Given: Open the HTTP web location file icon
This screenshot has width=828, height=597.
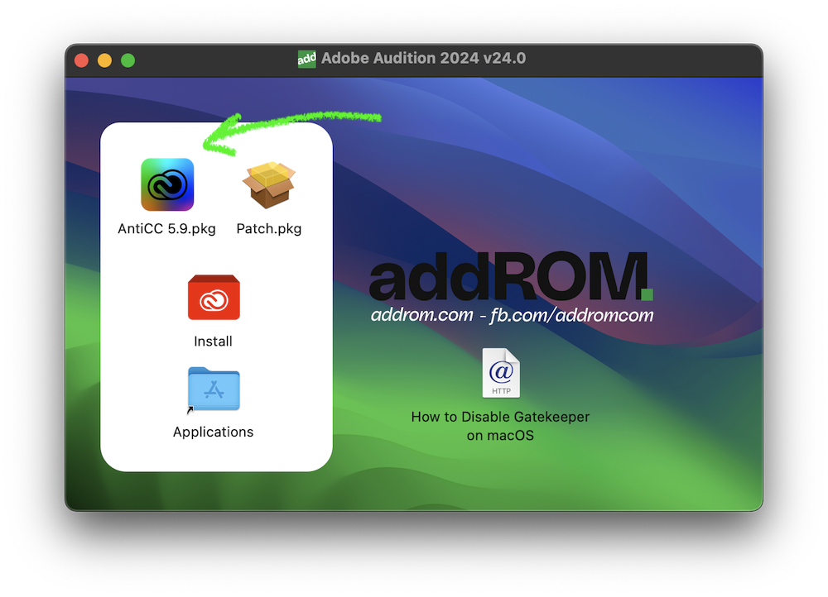Looking at the screenshot, I should (501, 373).
